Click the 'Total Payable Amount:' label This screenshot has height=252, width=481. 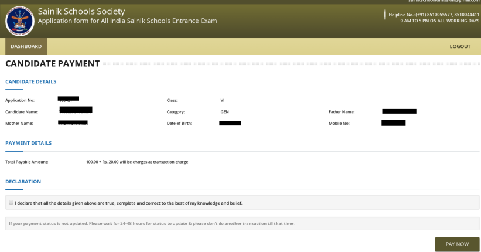(27, 162)
